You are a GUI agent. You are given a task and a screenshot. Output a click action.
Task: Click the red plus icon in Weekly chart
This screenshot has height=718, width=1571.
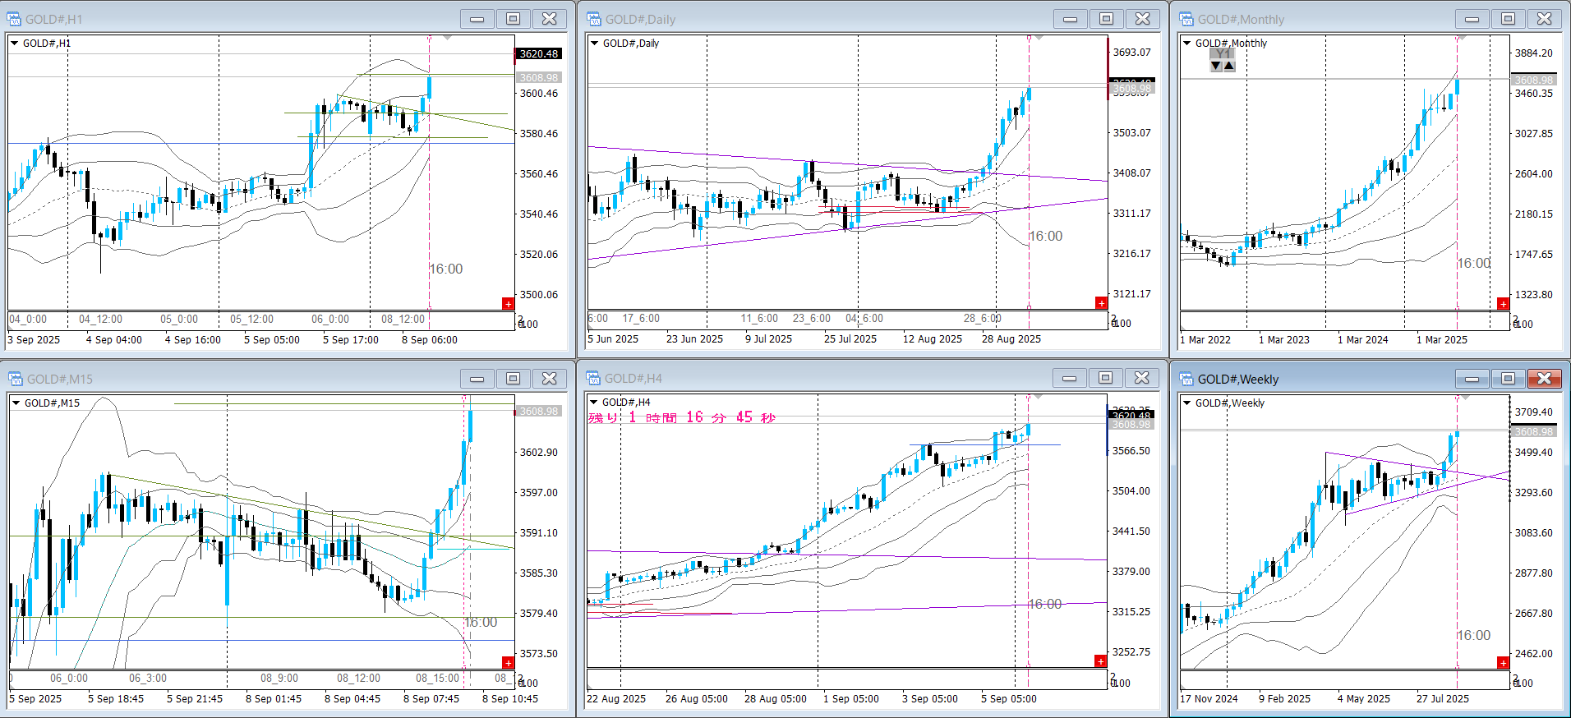point(1503,663)
